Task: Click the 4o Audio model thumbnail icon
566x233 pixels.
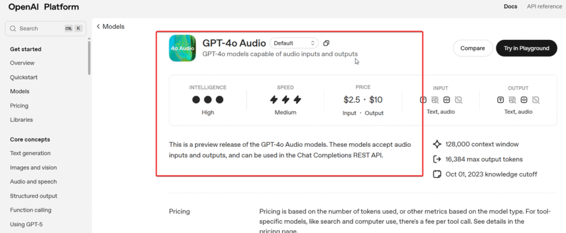Action: (x=182, y=48)
